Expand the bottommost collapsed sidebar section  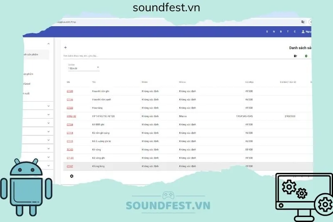click(48, 166)
